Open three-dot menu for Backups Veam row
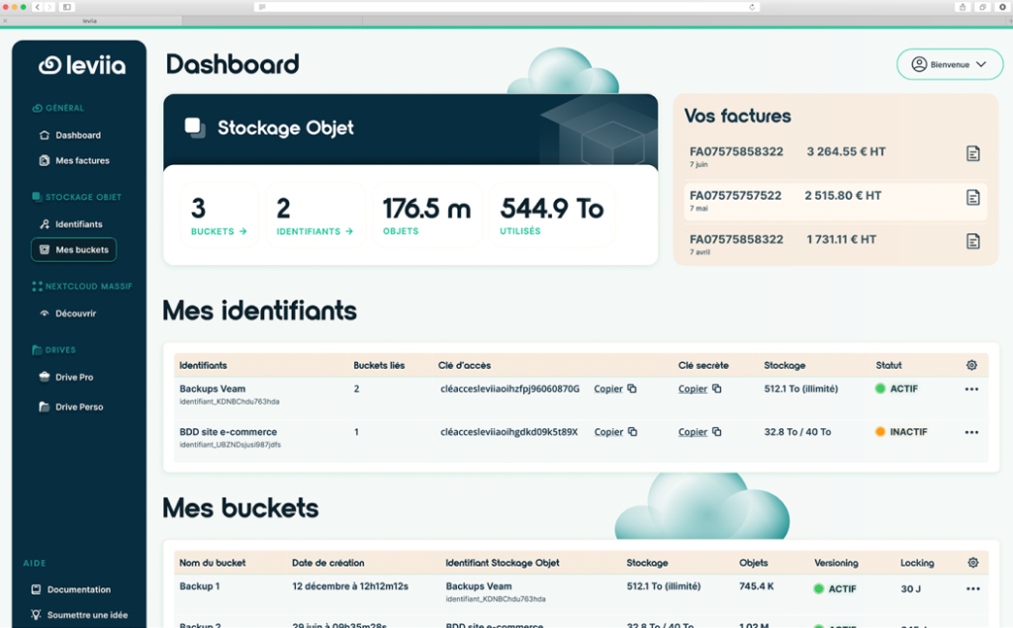 971,389
